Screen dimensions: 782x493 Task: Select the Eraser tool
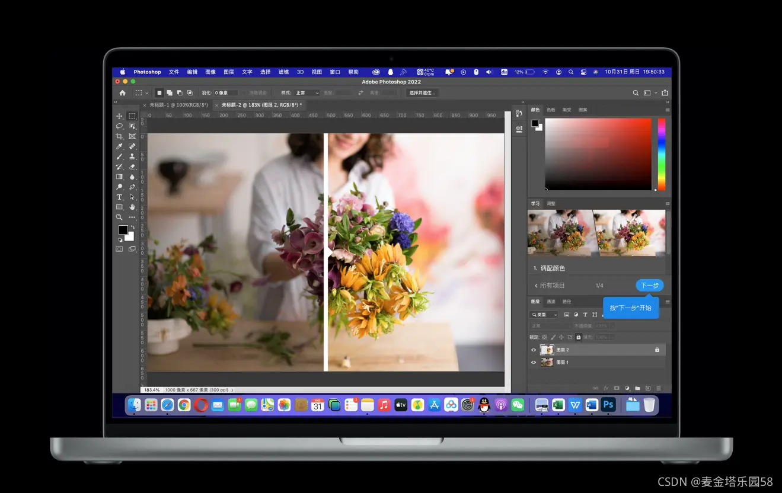132,167
